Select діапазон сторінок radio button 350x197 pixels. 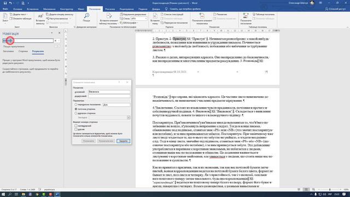[x=76, y=113]
